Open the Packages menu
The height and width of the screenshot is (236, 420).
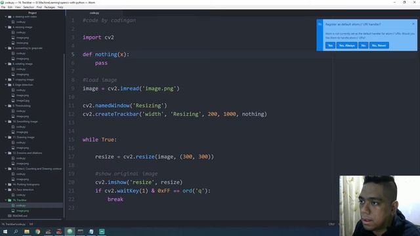50,7
